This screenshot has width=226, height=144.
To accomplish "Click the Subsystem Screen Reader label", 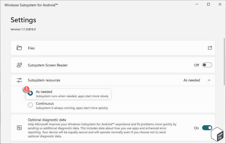I will pyautogui.click(x=48, y=65).
